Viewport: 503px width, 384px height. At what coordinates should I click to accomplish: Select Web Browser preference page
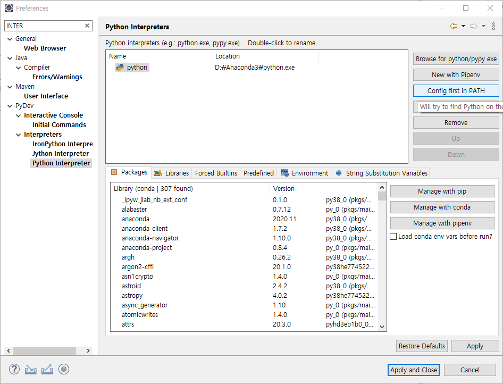click(x=45, y=48)
